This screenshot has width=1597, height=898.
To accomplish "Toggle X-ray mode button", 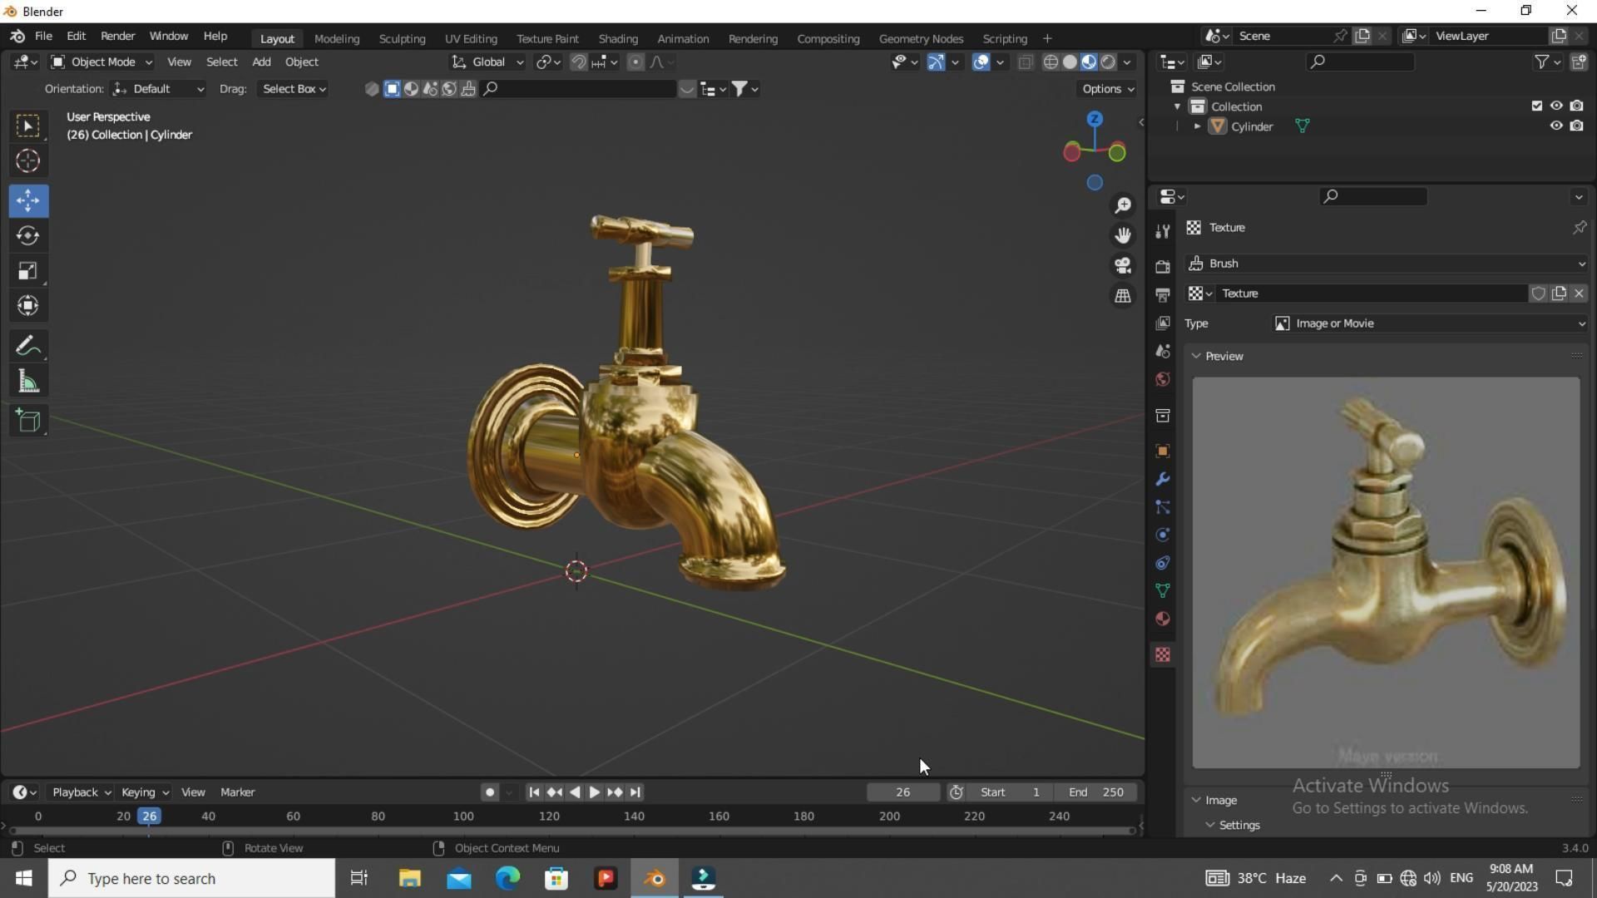I will pos(1026,62).
